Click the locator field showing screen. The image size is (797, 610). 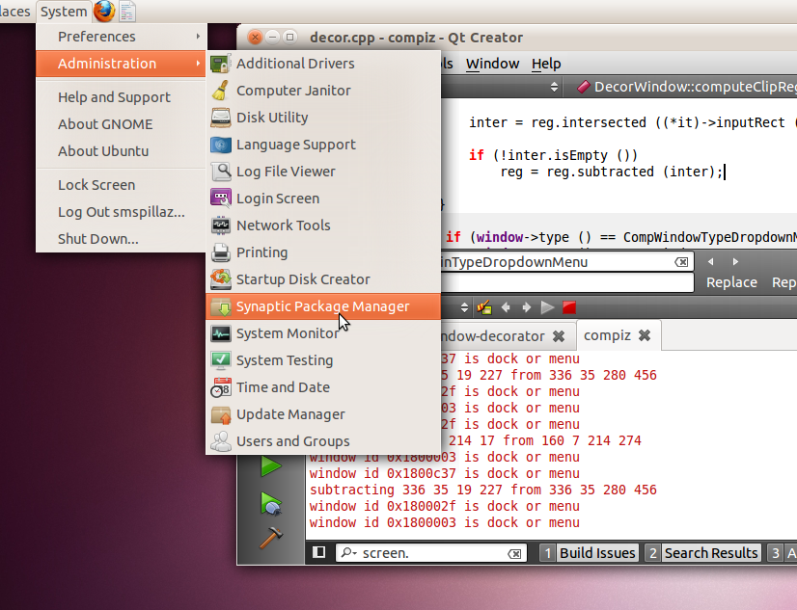(x=430, y=552)
